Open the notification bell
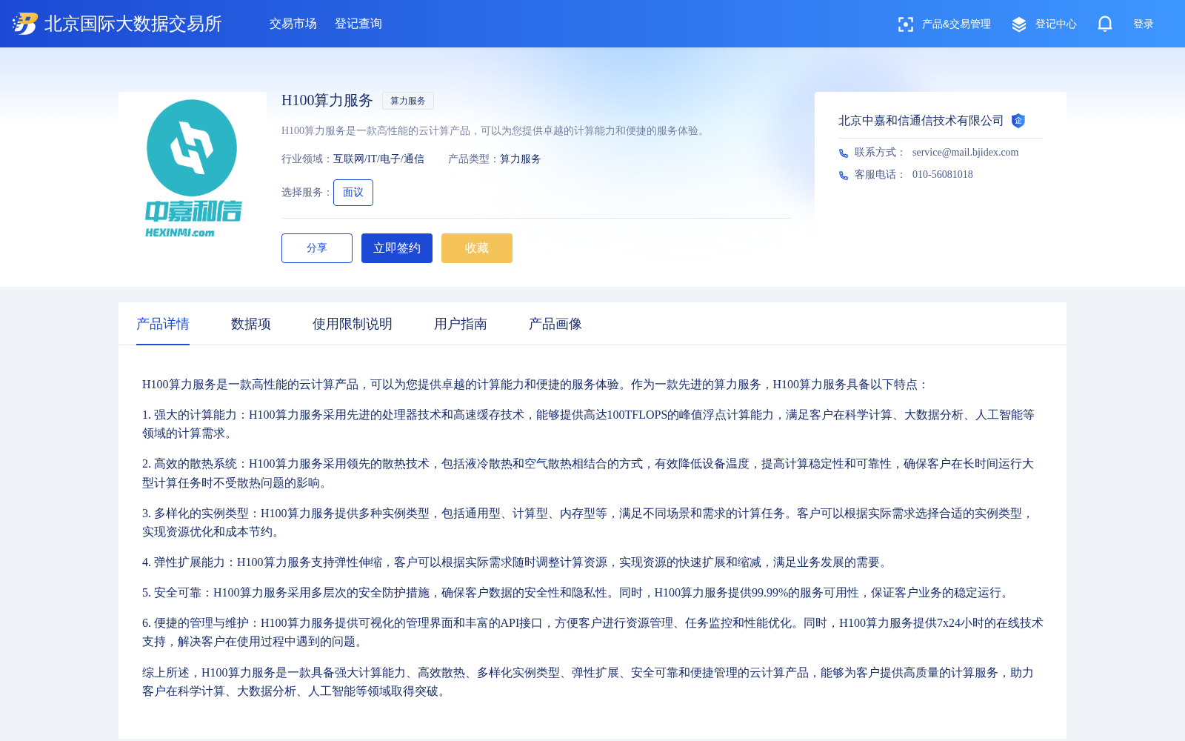This screenshot has width=1185, height=741. [x=1105, y=24]
